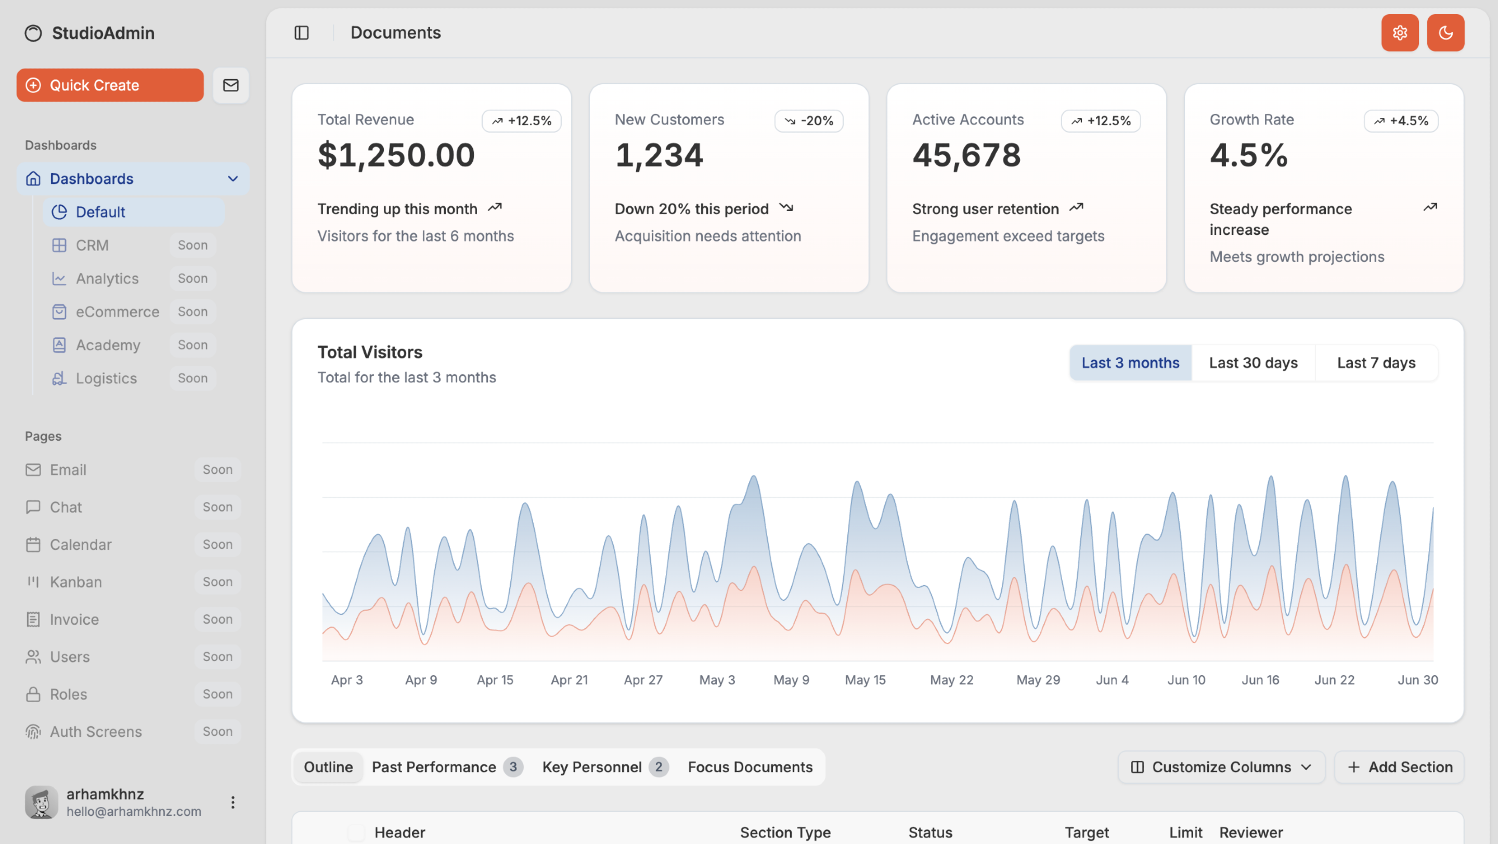
Task: Select the Last 30 days range option
Action: (x=1253, y=362)
